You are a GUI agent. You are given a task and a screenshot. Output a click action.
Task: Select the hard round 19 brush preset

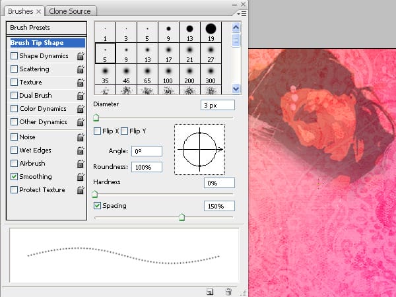pos(211,32)
